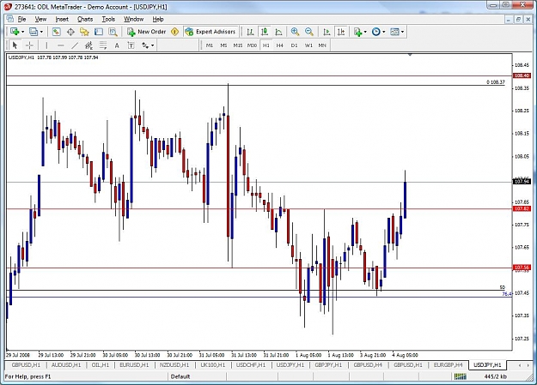
Task: Toggle the Expert Advisors button
Action: point(211,32)
